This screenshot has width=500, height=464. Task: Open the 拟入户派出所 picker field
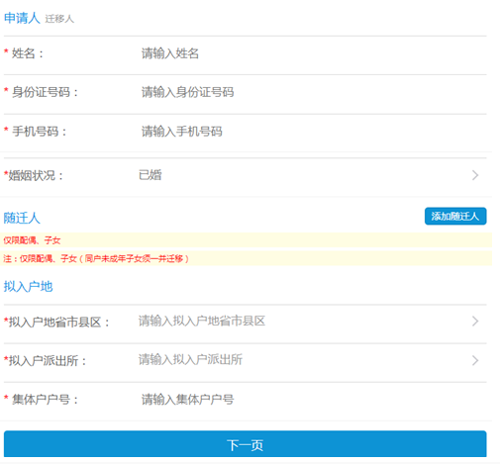coord(245,360)
